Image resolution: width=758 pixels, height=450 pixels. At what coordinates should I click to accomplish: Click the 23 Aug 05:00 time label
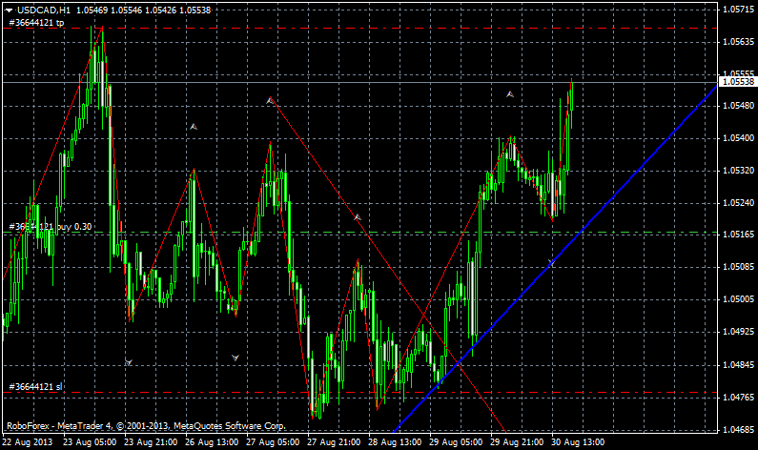(x=90, y=442)
